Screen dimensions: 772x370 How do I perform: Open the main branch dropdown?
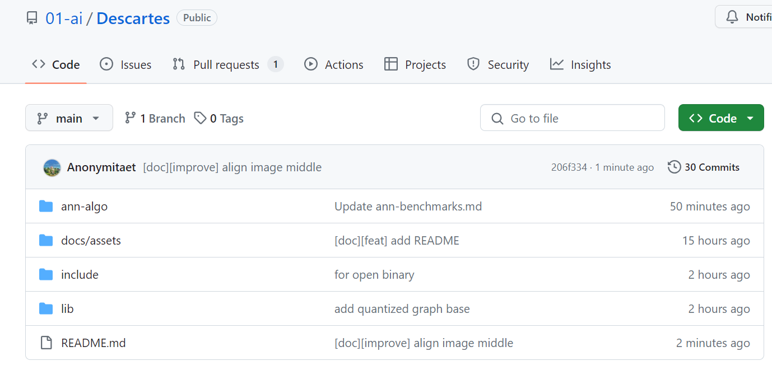[69, 118]
